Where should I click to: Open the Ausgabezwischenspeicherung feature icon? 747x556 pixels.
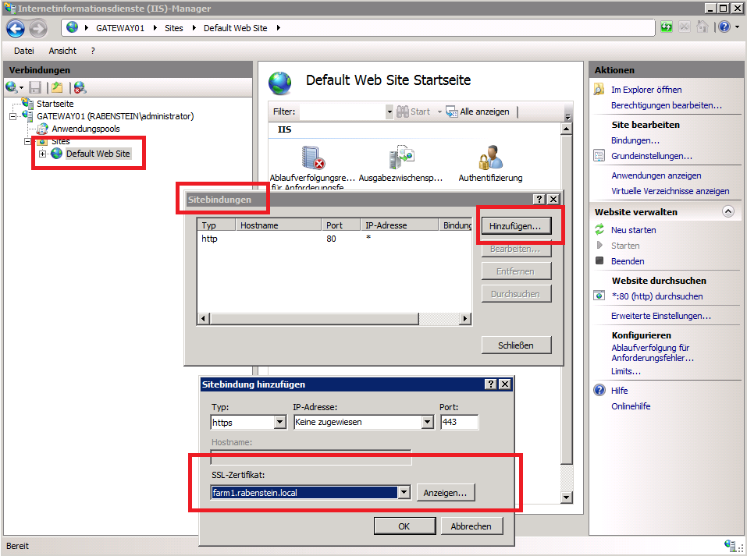400,158
